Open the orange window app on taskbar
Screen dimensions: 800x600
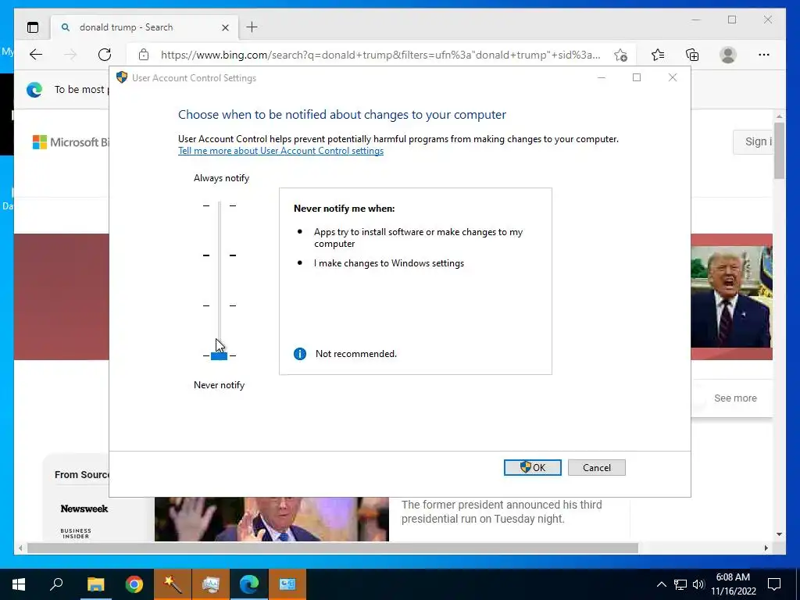[x=287, y=584]
